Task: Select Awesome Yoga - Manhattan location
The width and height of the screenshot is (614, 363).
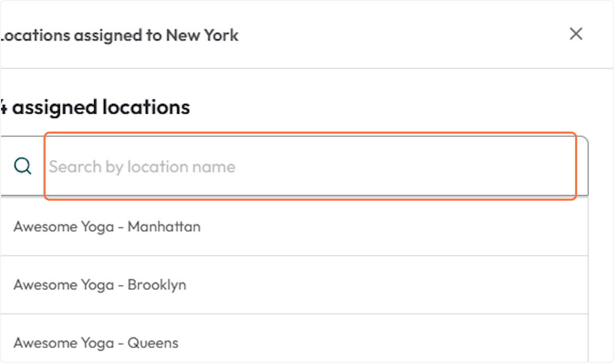Action: [107, 226]
